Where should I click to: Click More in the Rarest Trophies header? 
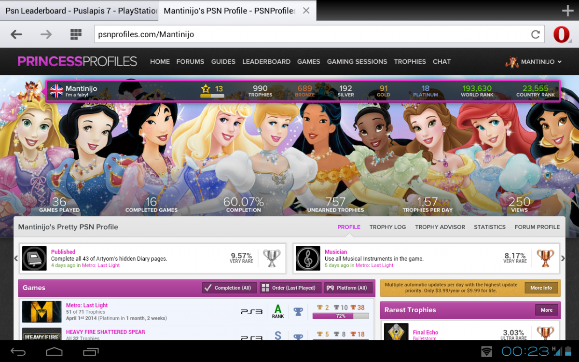[x=547, y=310]
